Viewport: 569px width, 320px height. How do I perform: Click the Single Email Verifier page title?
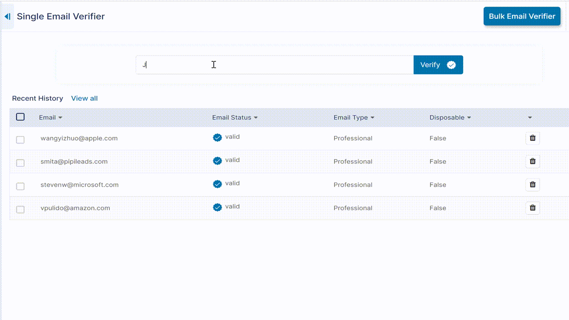[61, 16]
